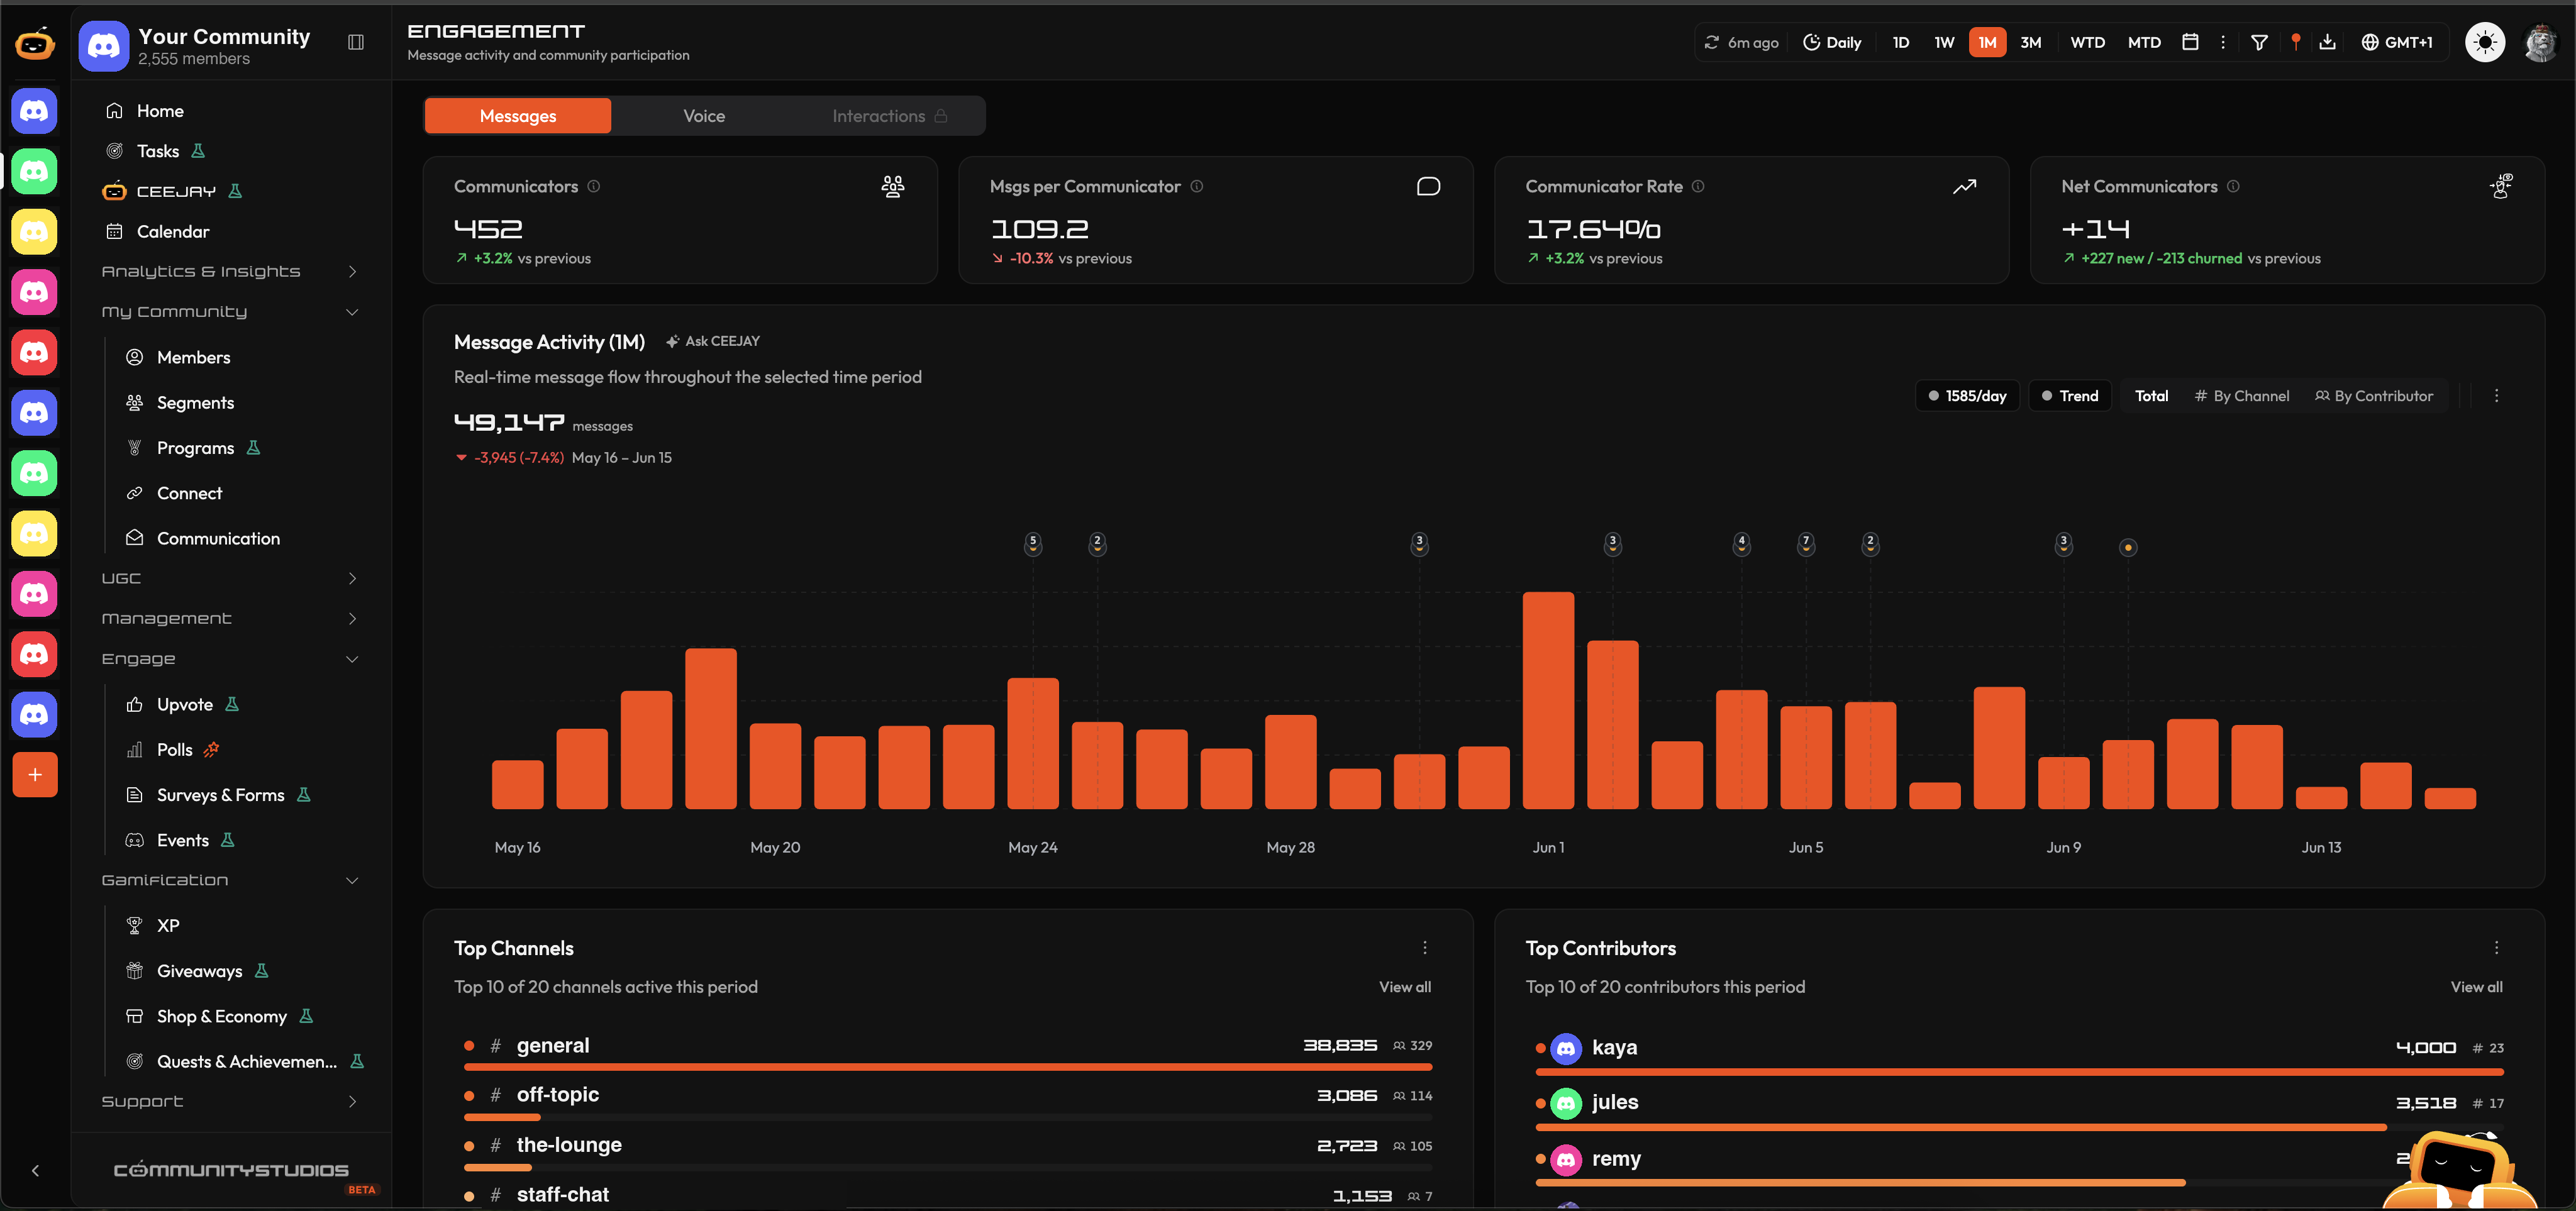Open Top Channels options menu
The image size is (2576, 1211).
(1425, 948)
